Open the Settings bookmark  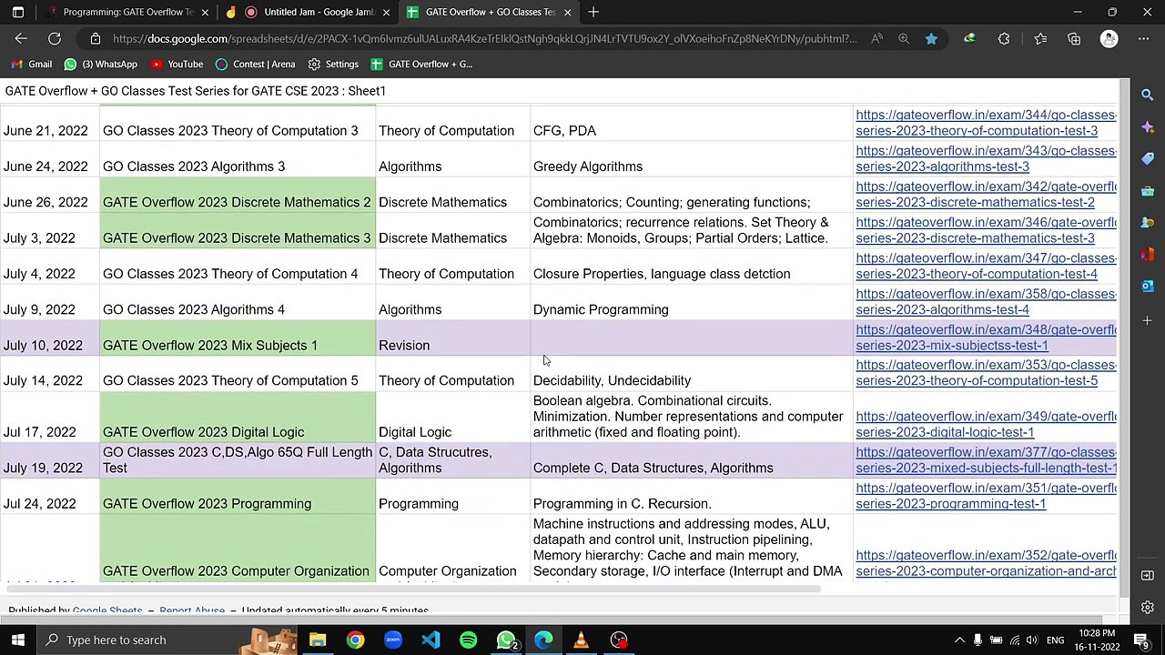[333, 65]
